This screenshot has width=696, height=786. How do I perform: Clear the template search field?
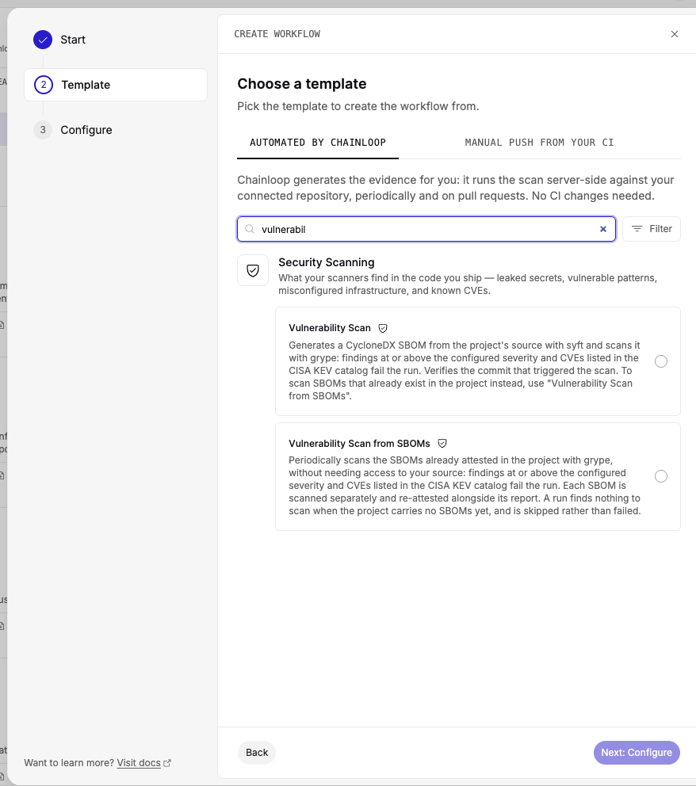pos(603,229)
